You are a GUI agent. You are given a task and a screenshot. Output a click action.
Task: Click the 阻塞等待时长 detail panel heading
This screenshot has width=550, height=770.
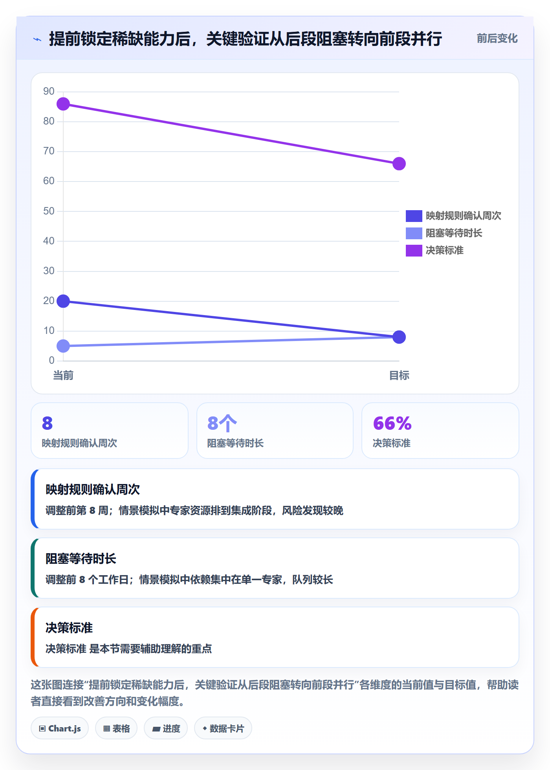click(x=81, y=559)
